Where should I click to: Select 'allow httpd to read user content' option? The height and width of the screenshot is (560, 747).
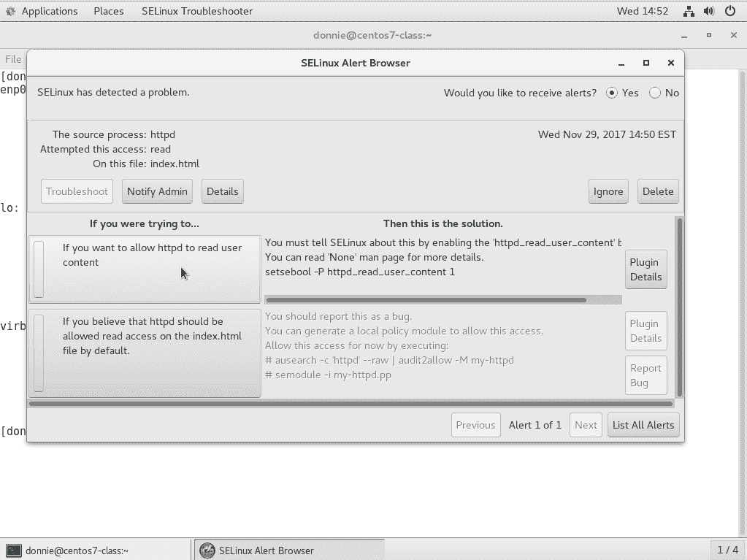pos(145,269)
